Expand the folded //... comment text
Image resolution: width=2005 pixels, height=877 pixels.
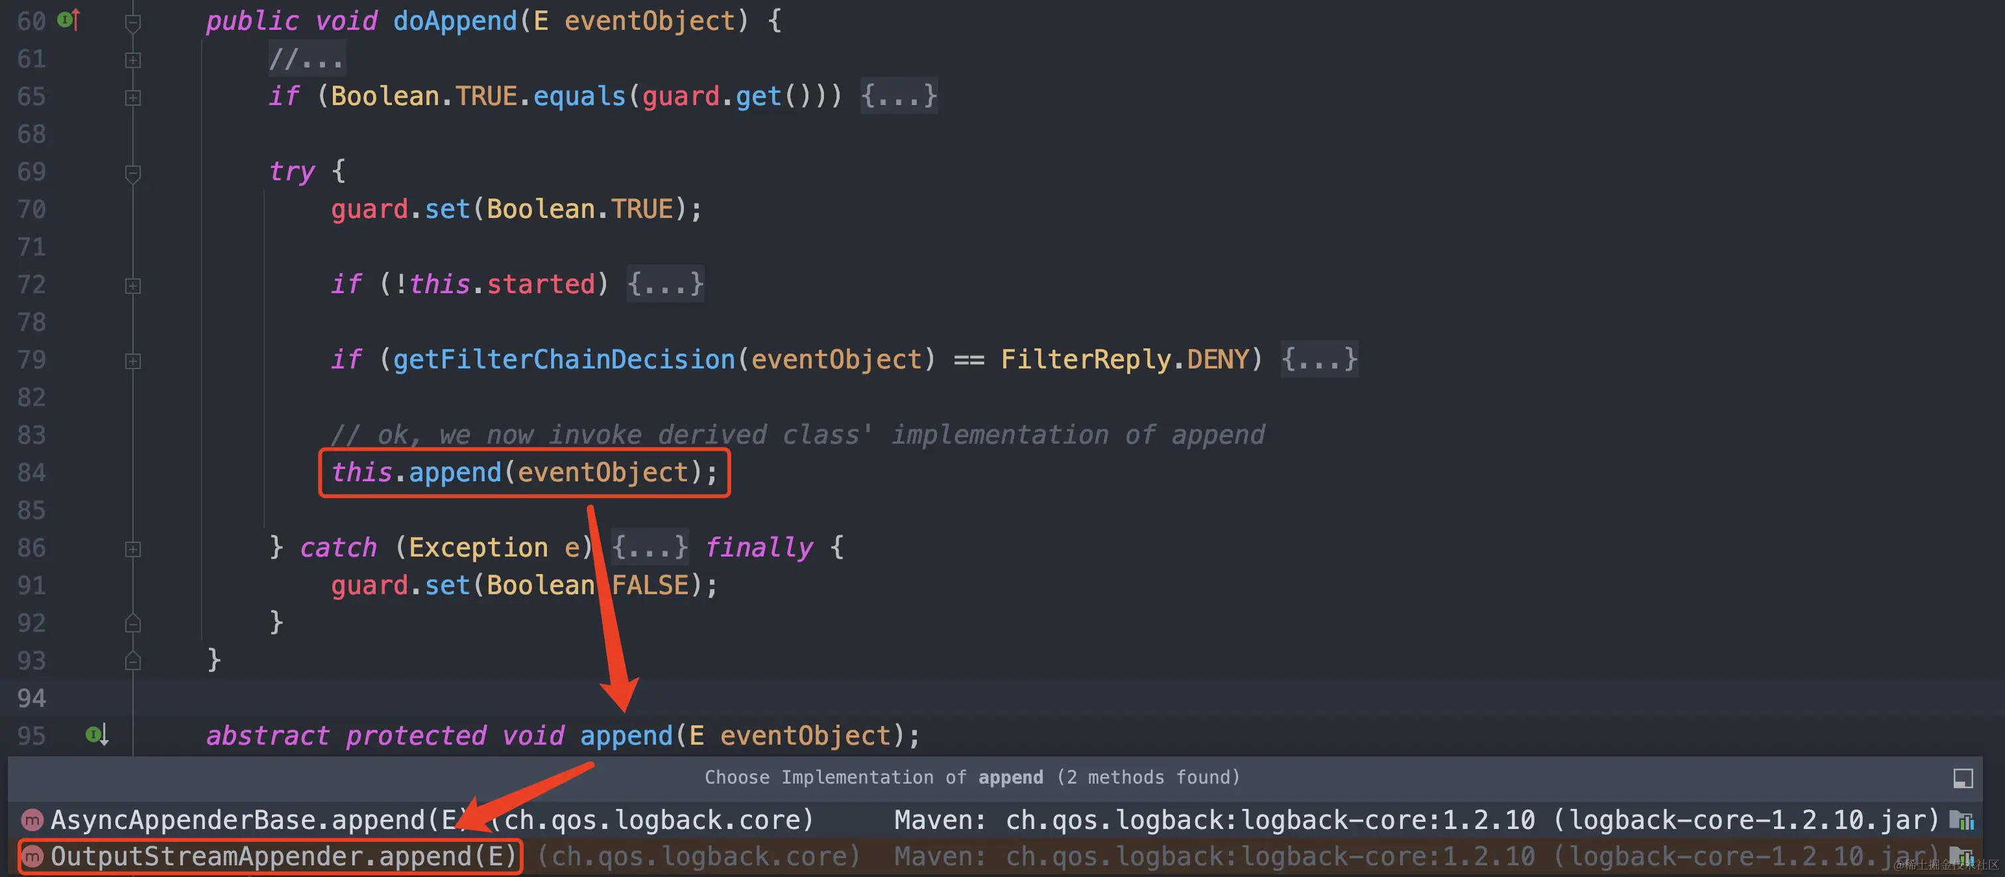pyautogui.click(x=307, y=58)
